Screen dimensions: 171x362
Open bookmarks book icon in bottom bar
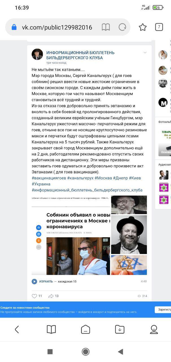pos(51,329)
